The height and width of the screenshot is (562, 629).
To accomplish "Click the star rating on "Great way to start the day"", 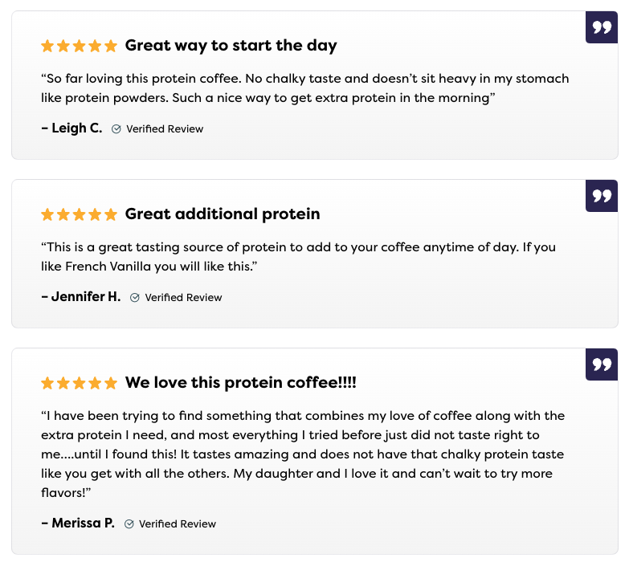I will coord(79,46).
